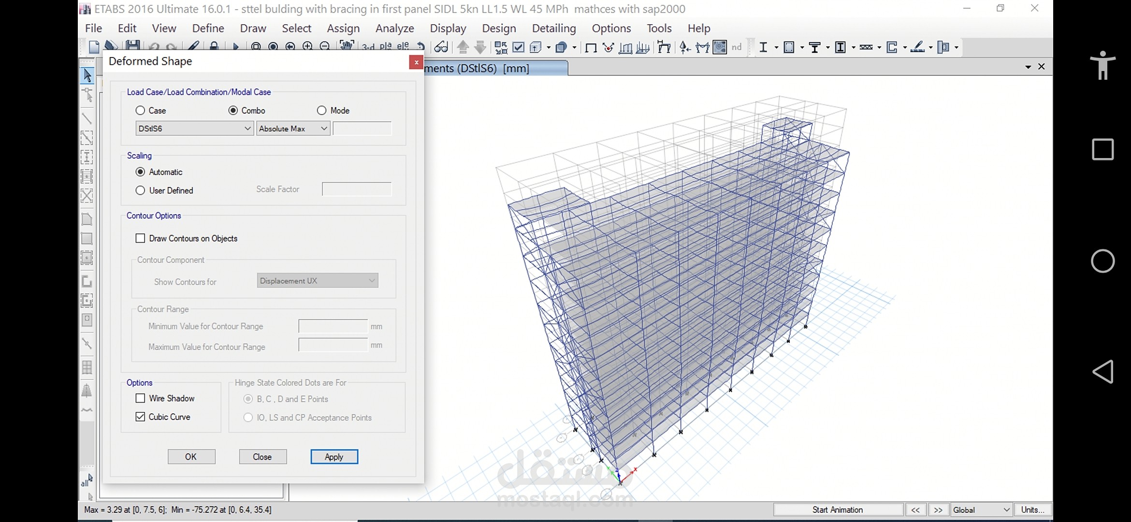Click the glasses perspective toggle icon
1131x522 pixels.
click(x=441, y=47)
